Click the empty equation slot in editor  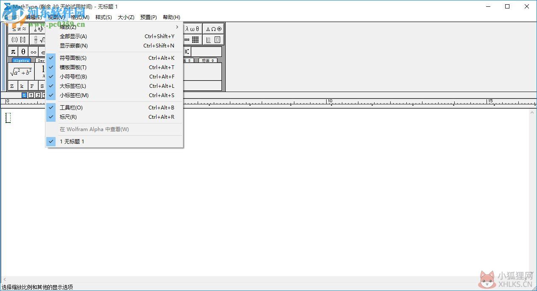tap(8, 118)
